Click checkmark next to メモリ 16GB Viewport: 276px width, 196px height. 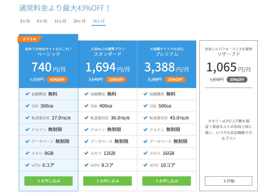(145, 153)
